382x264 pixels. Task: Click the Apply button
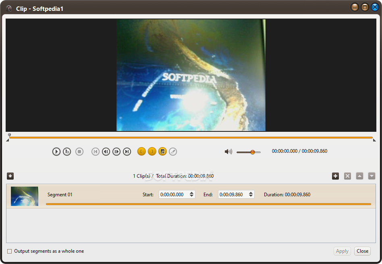click(342, 251)
